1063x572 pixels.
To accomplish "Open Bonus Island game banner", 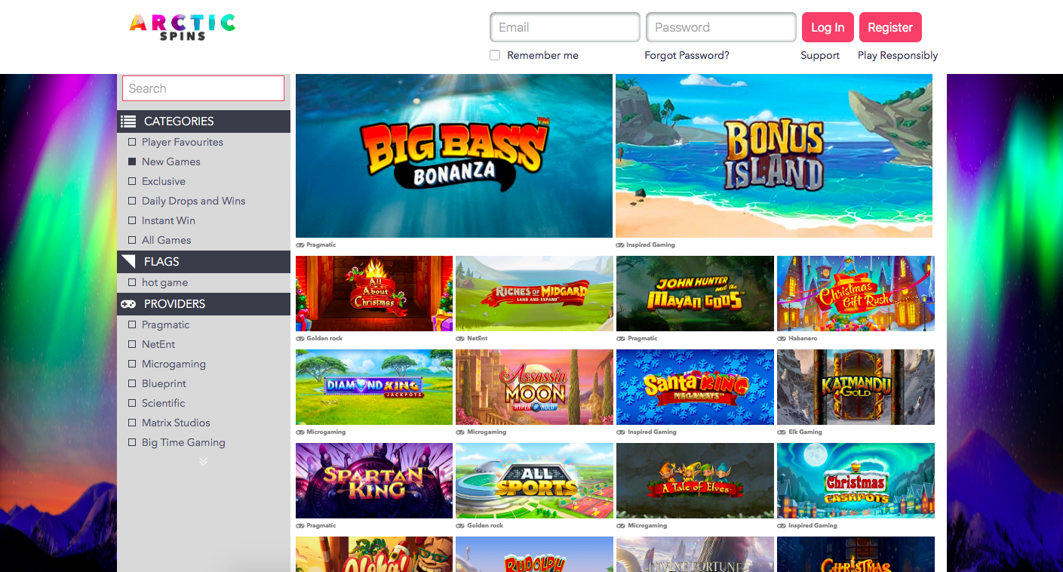I will (x=774, y=155).
